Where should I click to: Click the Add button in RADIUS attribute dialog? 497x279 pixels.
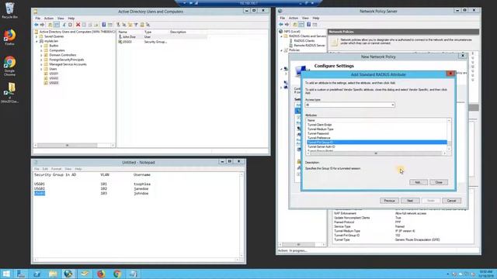[419, 182]
